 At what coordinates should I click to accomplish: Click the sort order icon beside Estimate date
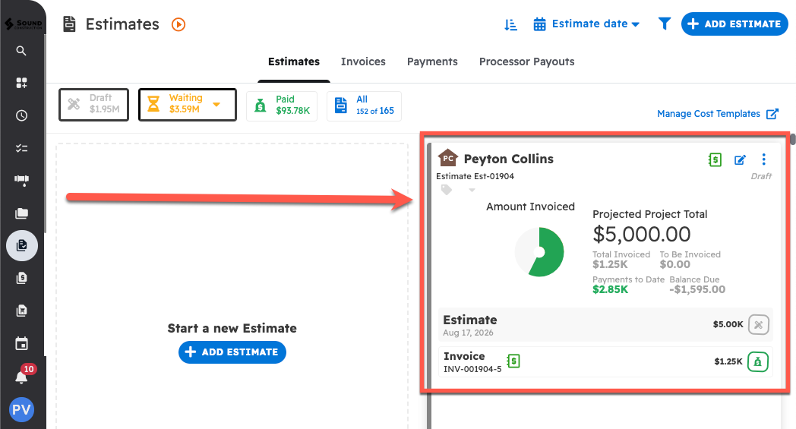(x=510, y=24)
